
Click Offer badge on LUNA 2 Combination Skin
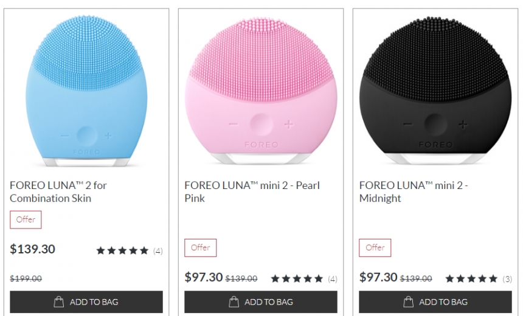point(26,219)
